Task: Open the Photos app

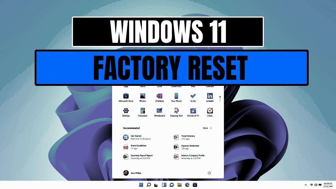Action: pos(143,97)
